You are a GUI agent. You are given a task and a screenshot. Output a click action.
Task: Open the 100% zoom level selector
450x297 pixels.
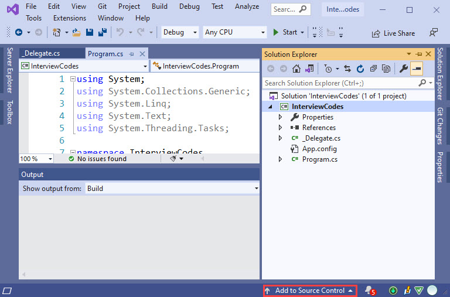36,159
